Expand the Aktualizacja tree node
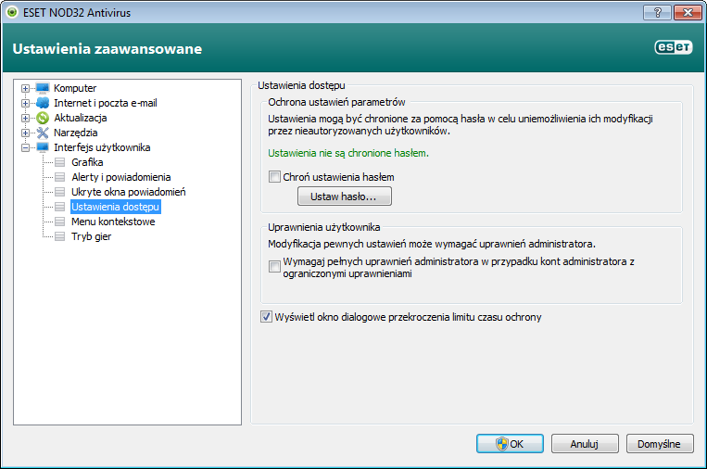The image size is (707, 469). (x=26, y=118)
